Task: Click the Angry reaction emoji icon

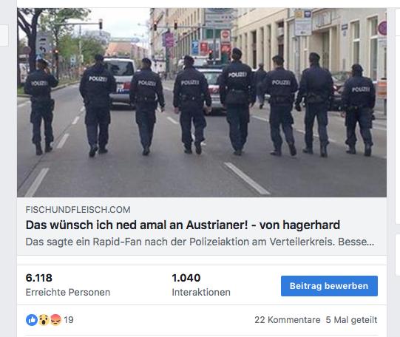Action: 55,320
